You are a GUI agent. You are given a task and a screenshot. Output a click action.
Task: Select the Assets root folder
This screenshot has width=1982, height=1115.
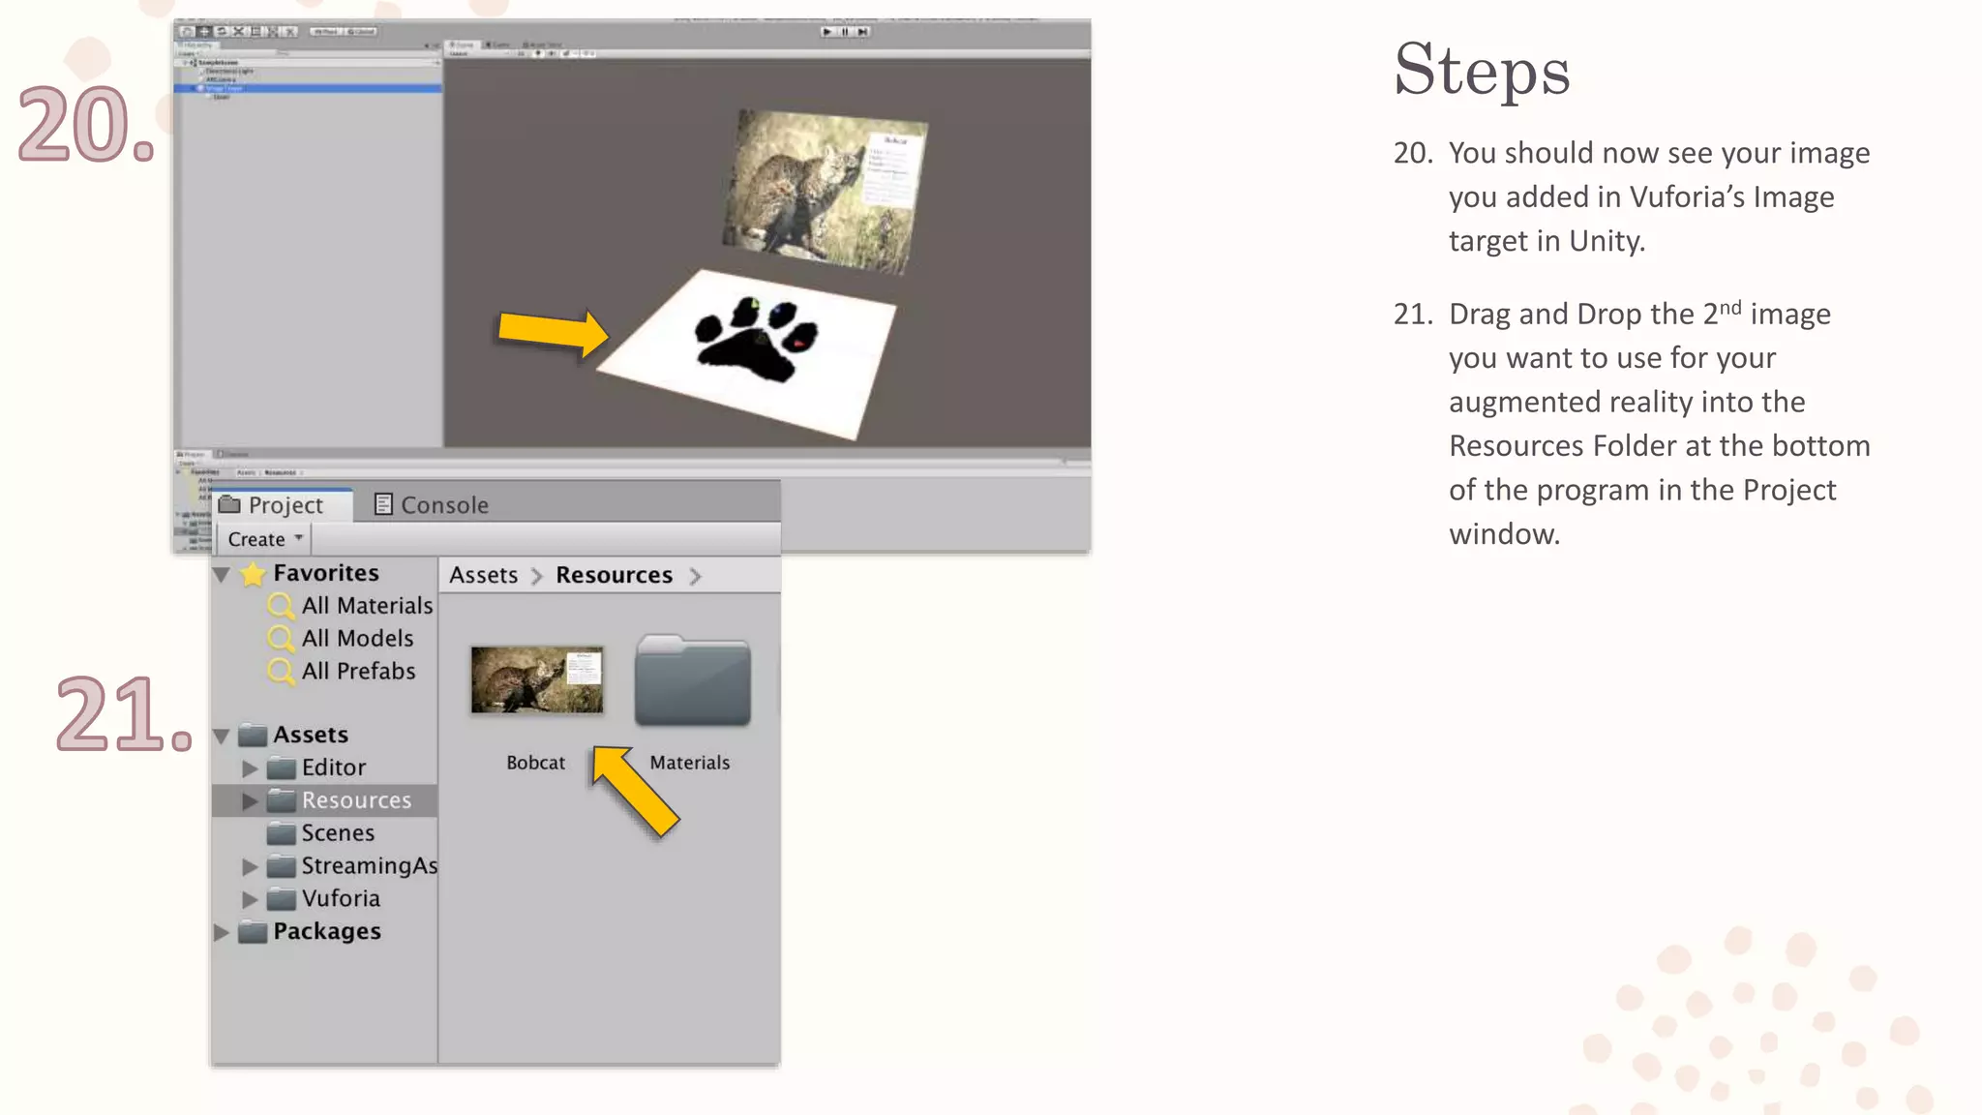pyautogui.click(x=310, y=736)
